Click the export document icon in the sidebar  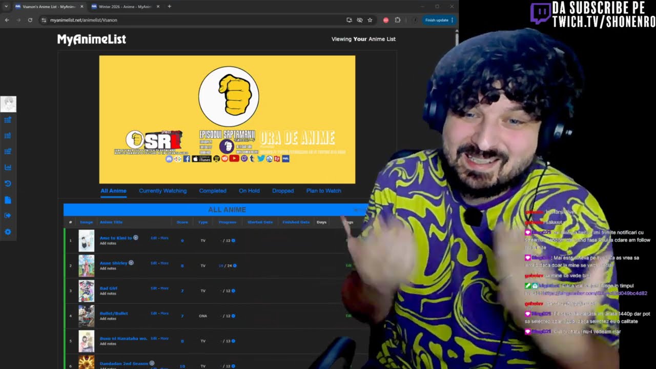click(8, 200)
